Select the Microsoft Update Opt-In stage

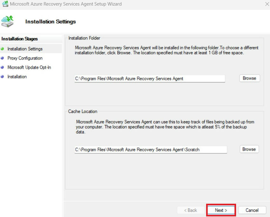[29, 67]
